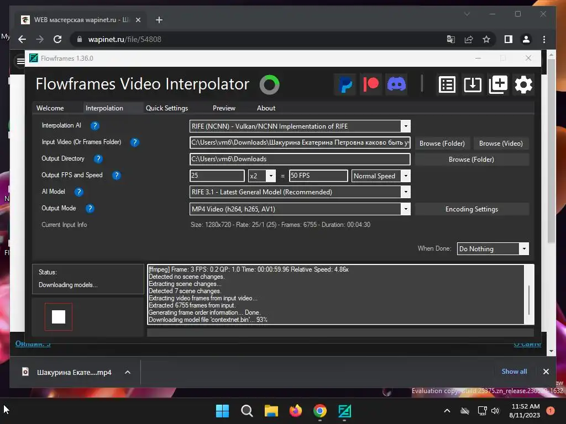Viewport: 566px width, 424px height.
Task: Reload the Chrome page
Action: (x=57, y=39)
